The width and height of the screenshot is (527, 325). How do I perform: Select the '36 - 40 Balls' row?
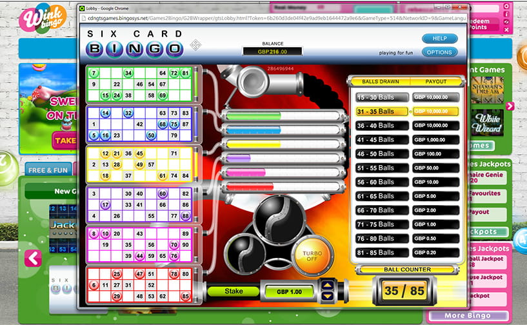382,126
